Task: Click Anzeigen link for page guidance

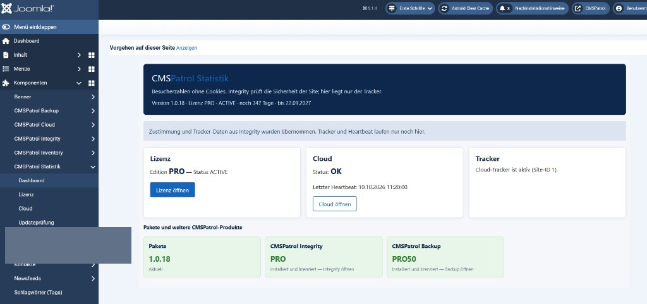Action: (186, 48)
